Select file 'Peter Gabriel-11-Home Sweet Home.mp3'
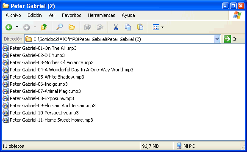This screenshot has height=152, width=247. click(x=51, y=120)
